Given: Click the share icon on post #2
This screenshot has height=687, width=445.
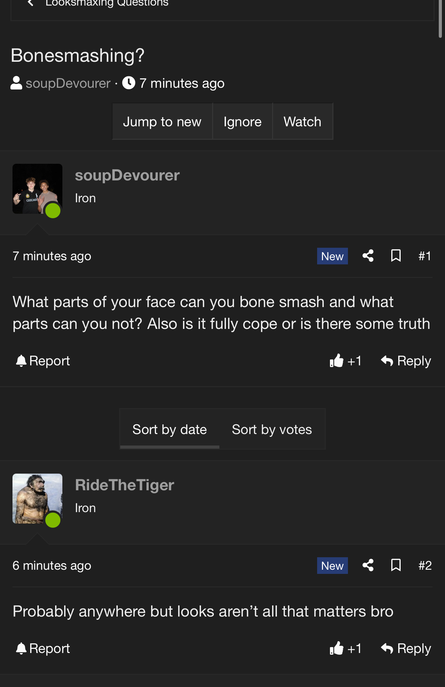Looking at the screenshot, I should (368, 566).
